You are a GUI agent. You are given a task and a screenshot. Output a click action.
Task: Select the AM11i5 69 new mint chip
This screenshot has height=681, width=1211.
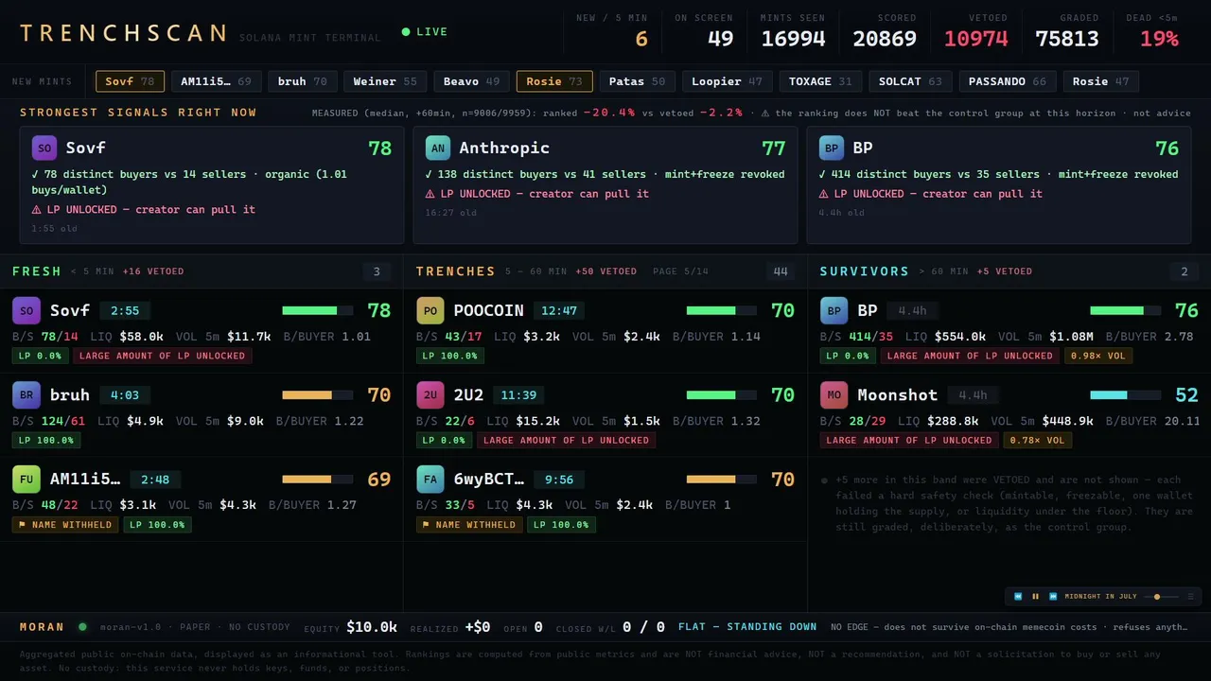pyautogui.click(x=217, y=81)
